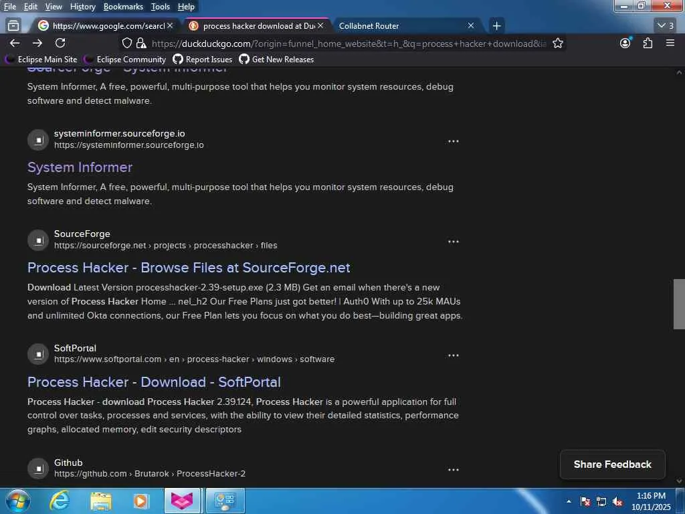Screen dimensions: 685x514
Task: Click the github.com Brutarok ProcessHacker-2 breadcrumb
Action: (x=150, y=474)
